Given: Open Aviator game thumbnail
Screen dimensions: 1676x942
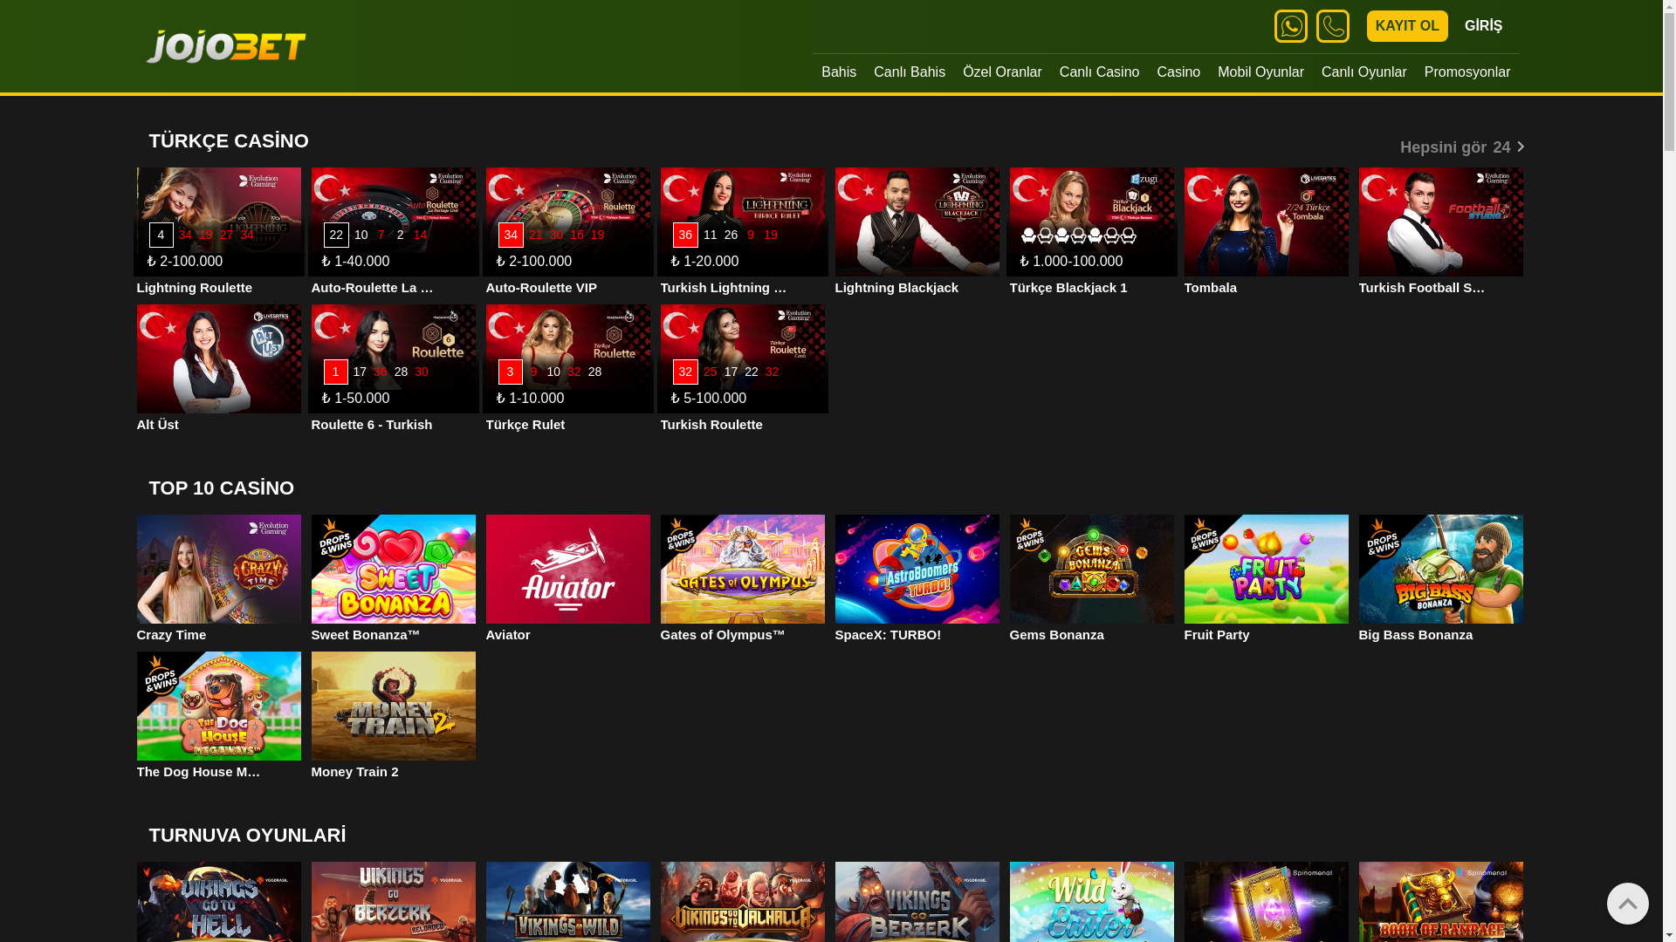Looking at the screenshot, I should click(x=567, y=569).
